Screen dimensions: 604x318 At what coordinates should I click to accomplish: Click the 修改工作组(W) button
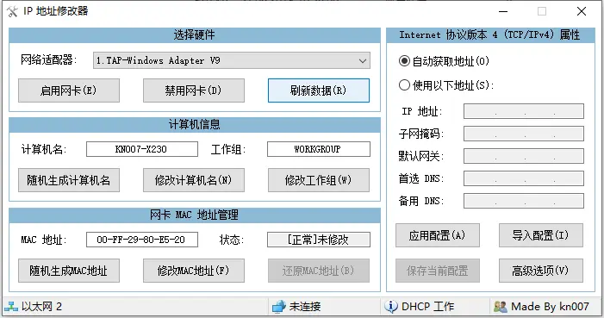pyautogui.click(x=319, y=180)
